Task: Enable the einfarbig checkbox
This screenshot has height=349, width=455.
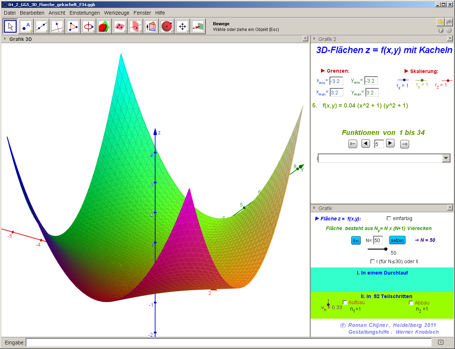Action: tap(389, 218)
